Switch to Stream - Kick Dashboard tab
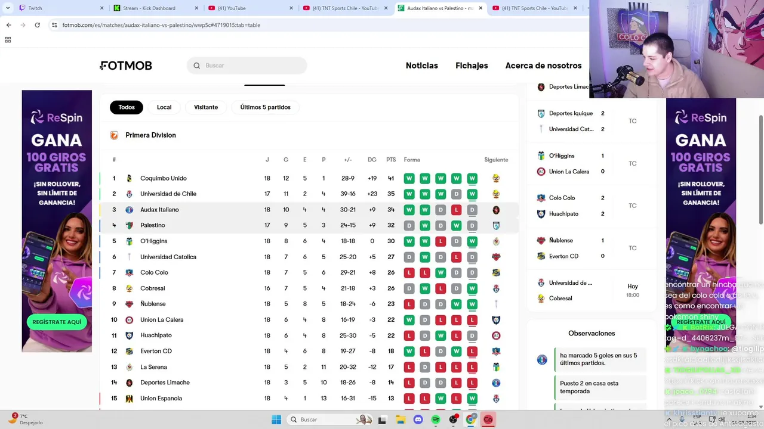 (x=156, y=8)
